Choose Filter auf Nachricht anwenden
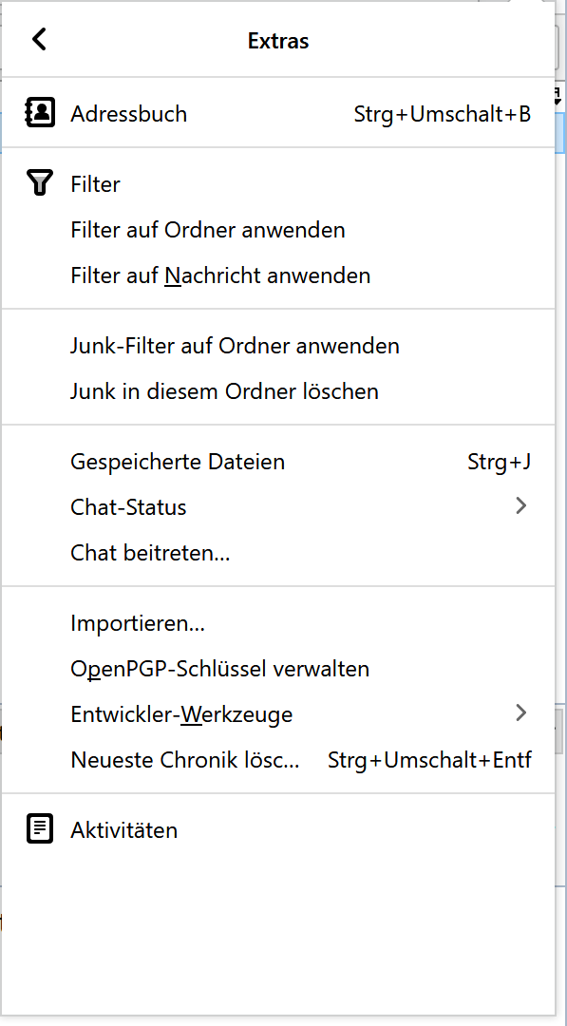 (278, 275)
